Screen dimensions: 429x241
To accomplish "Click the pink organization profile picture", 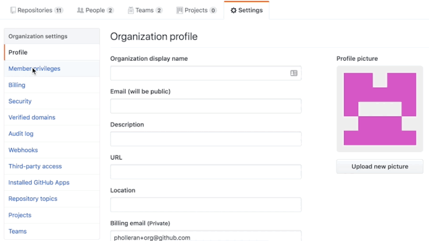I will (x=380, y=109).
